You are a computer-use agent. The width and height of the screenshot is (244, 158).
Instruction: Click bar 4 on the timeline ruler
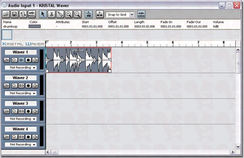click(x=122, y=42)
